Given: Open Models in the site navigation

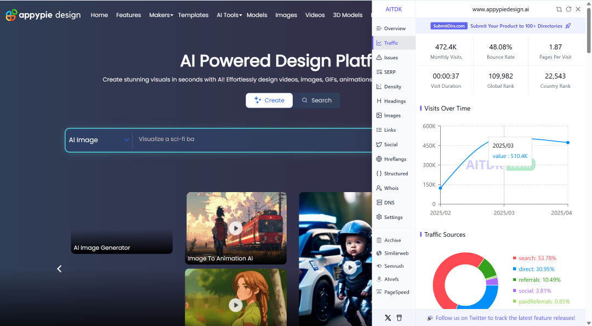Looking at the screenshot, I should (257, 15).
